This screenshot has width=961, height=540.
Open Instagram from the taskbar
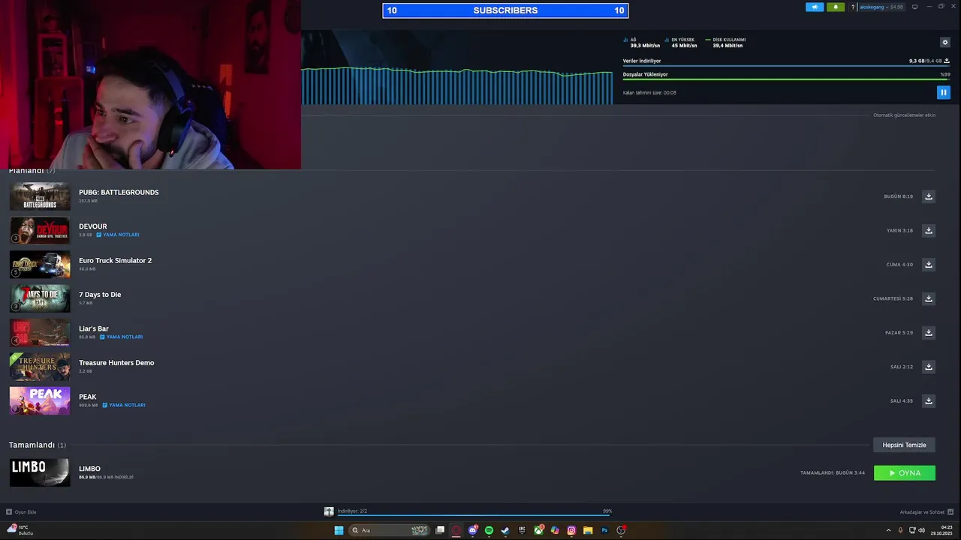coord(571,530)
